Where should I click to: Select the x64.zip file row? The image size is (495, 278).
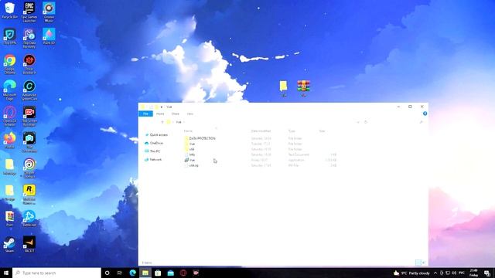[x=261, y=165]
